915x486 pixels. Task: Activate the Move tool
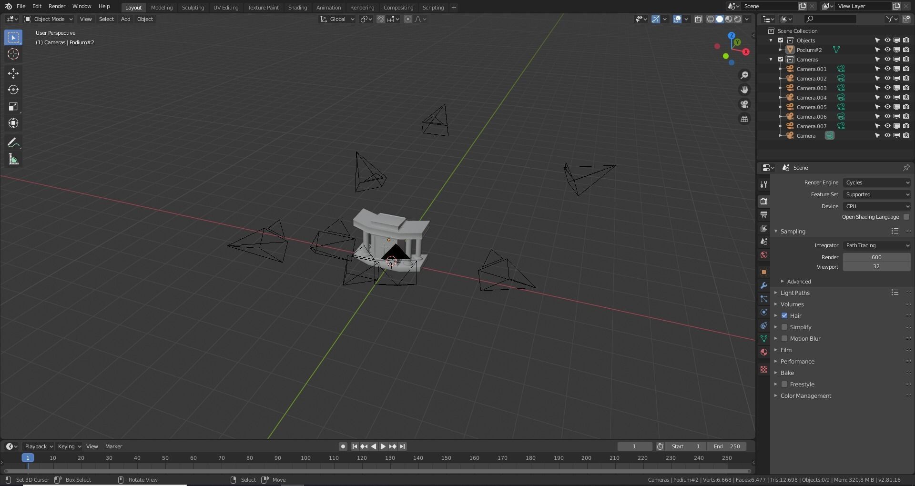tap(13, 73)
